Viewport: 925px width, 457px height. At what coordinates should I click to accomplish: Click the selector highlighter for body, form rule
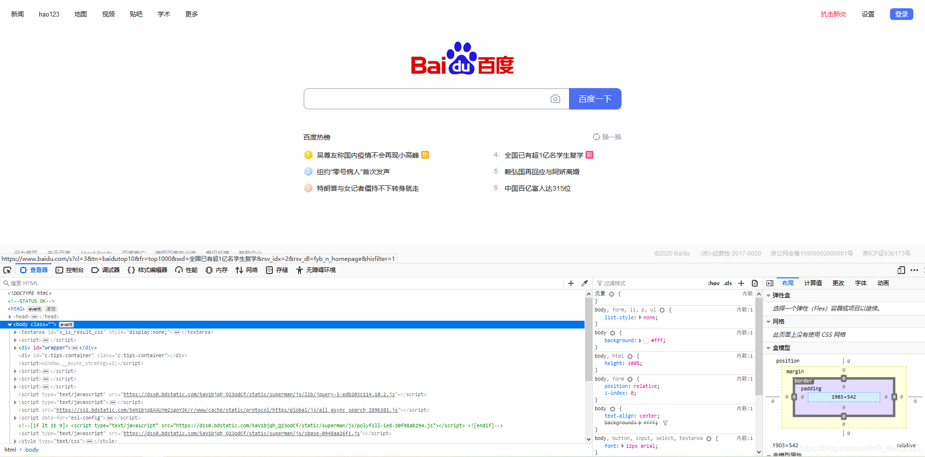(630, 379)
